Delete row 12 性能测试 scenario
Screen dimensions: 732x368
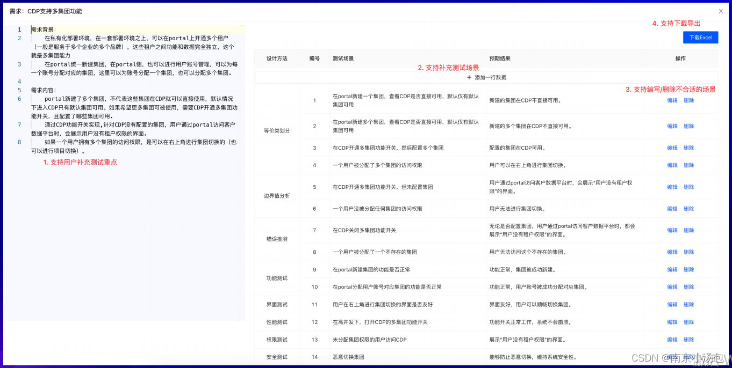pyautogui.click(x=688, y=322)
